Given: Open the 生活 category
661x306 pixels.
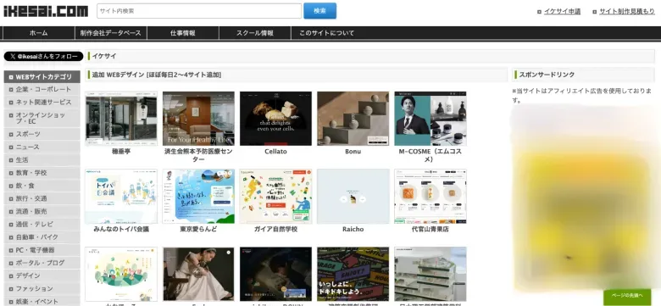Looking at the screenshot, I should (42, 160).
